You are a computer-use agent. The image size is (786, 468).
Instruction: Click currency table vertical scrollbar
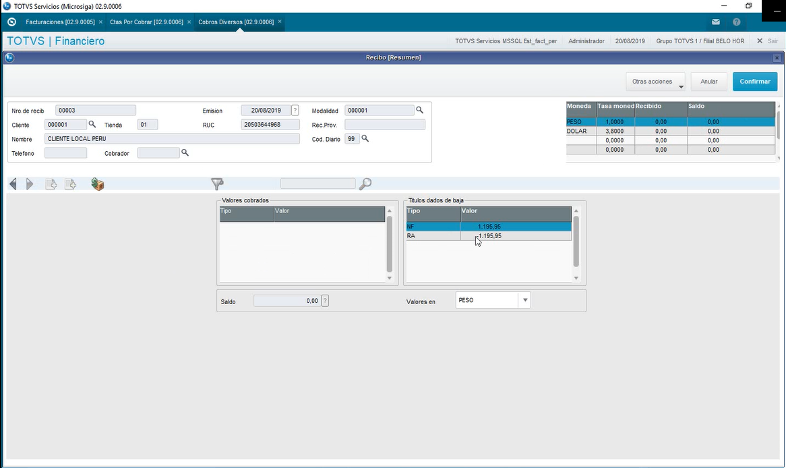pos(778,125)
